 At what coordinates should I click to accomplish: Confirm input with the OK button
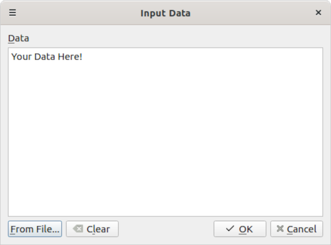pyautogui.click(x=240, y=229)
